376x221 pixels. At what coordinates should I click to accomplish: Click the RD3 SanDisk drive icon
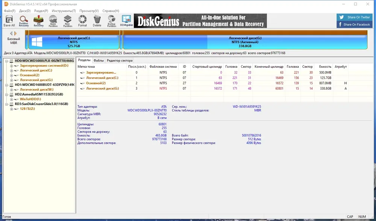click(x=12, y=104)
